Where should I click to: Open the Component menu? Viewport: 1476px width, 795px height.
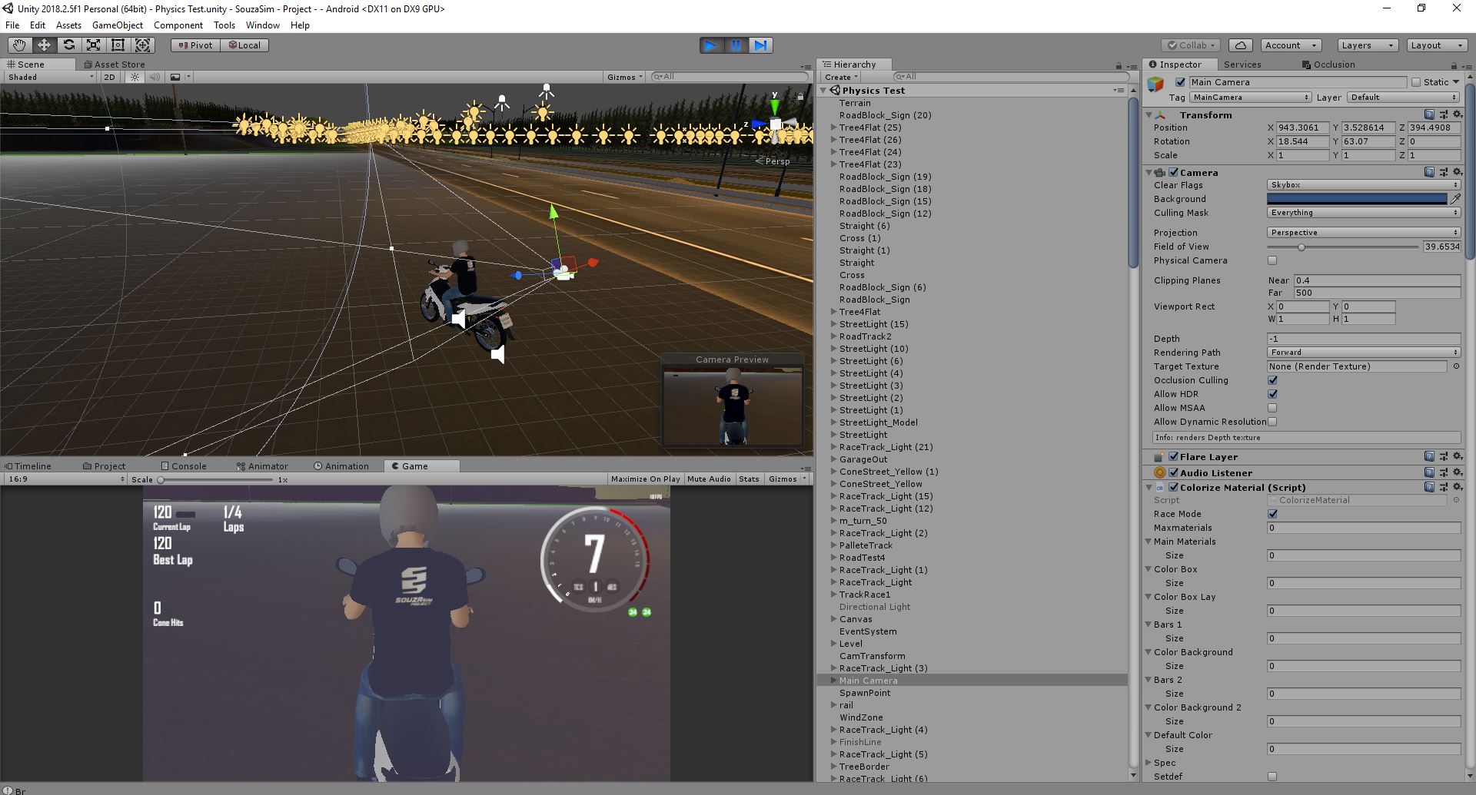[178, 25]
